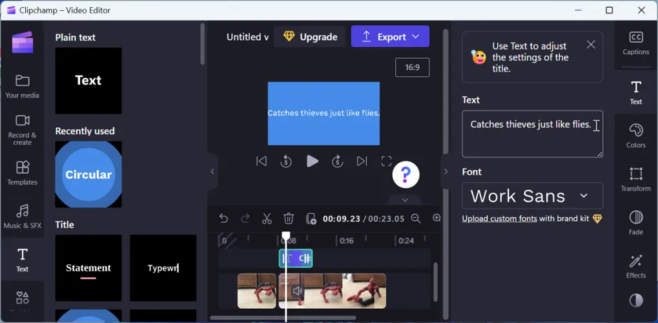658x323 pixels.
Task: Toggle fullscreen preview
Action: 386,161
